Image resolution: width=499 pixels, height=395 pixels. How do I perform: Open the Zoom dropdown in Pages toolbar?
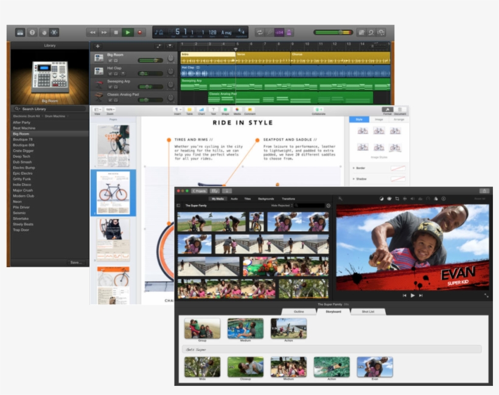click(x=111, y=108)
